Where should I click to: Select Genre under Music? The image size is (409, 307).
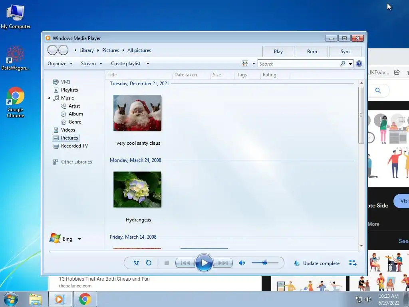(x=71, y=122)
